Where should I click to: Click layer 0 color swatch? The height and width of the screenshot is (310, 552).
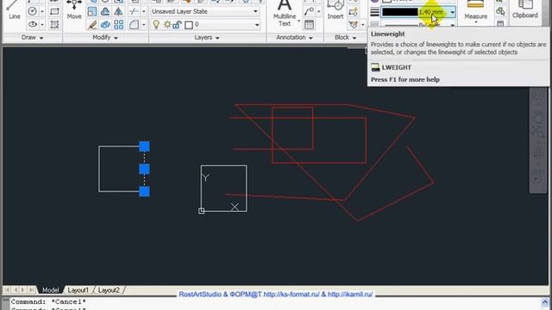pyautogui.click(x=189, y=25)
